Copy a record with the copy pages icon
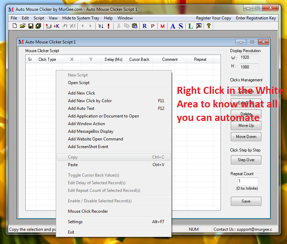Viewport: 287px width, 244px height. pos(126,25)
